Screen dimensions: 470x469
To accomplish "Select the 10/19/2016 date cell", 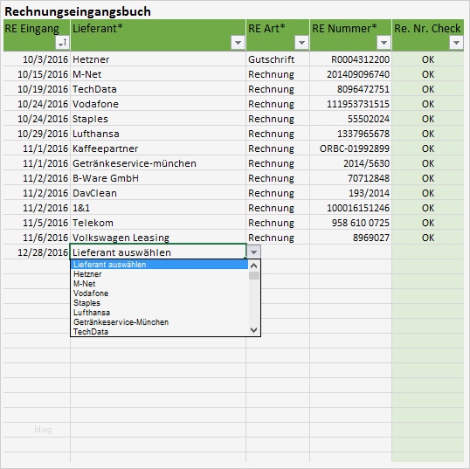I will 37,89.
